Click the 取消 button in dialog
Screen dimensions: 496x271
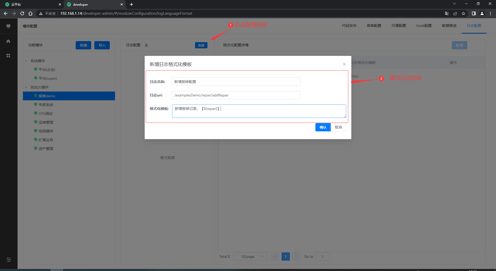click(338, 127)
